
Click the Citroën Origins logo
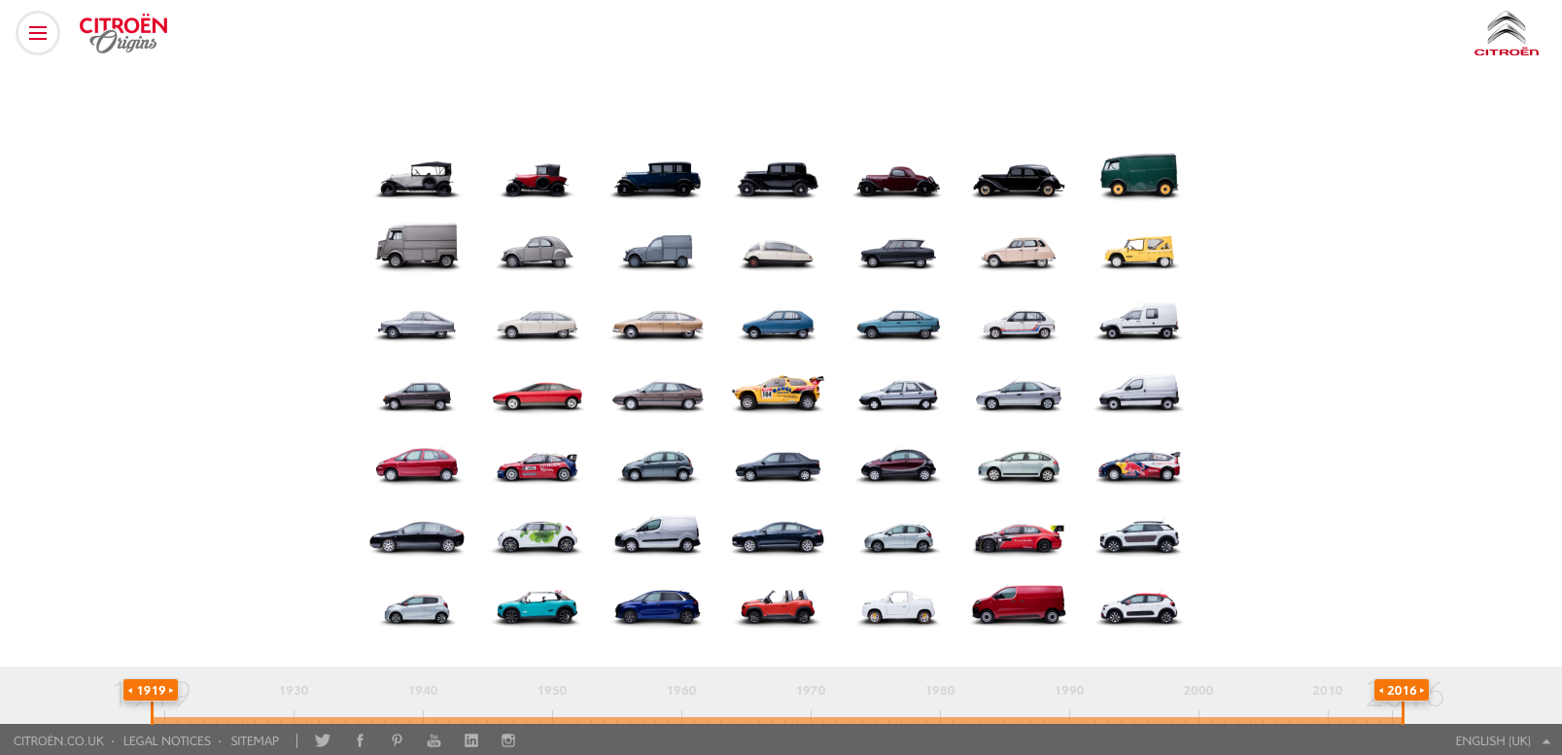point(122,33)
